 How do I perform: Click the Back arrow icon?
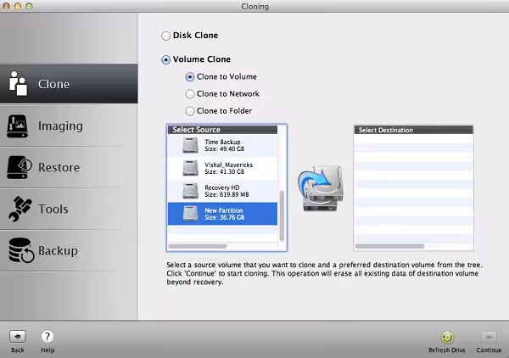pos(18,337)
